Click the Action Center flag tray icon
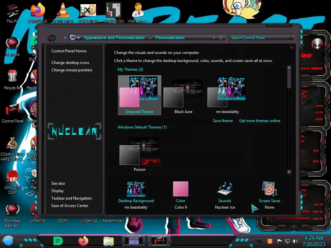This screenshot has height=248, width=331. coord(279,241)
